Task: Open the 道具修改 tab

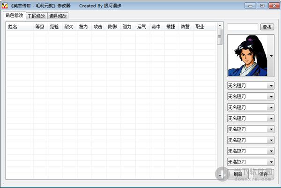Action: (x=58, y=16)
